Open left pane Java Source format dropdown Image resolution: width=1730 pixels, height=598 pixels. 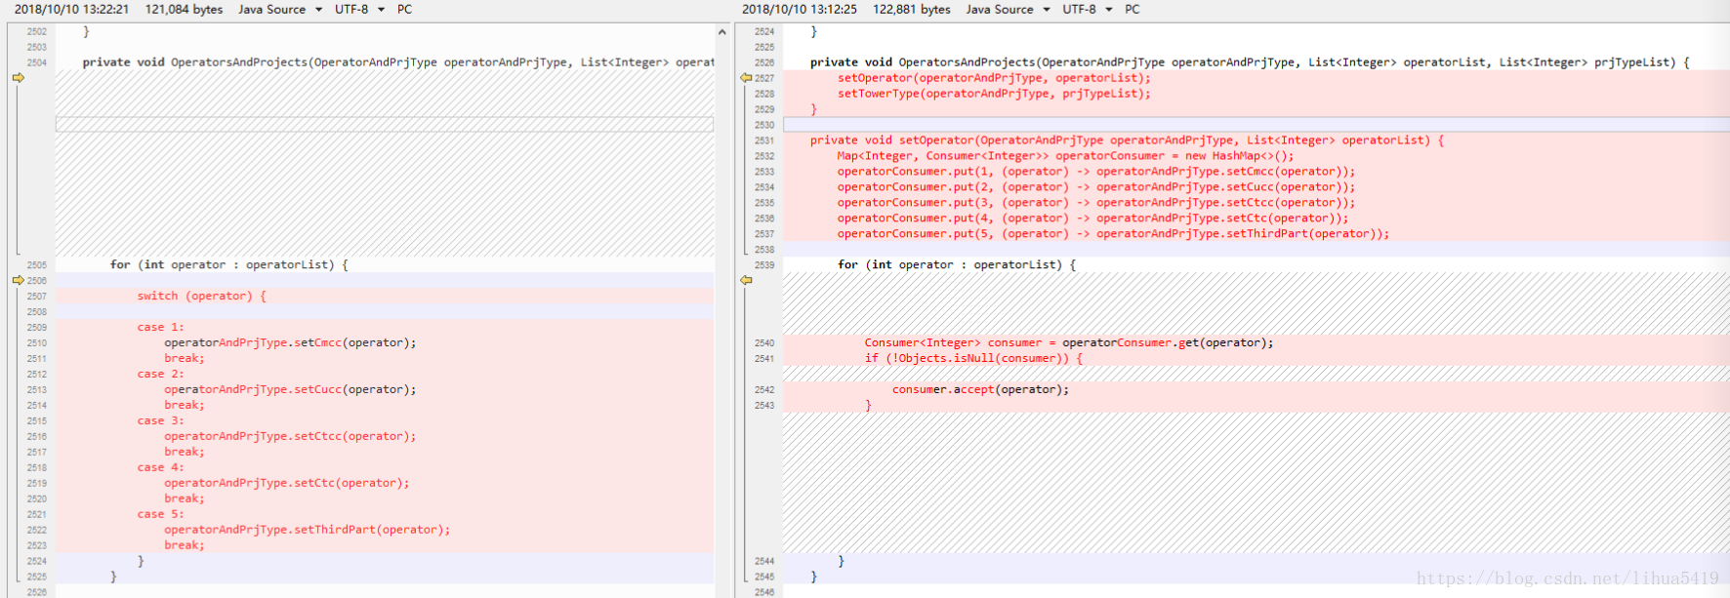click(x=280, y=9)
